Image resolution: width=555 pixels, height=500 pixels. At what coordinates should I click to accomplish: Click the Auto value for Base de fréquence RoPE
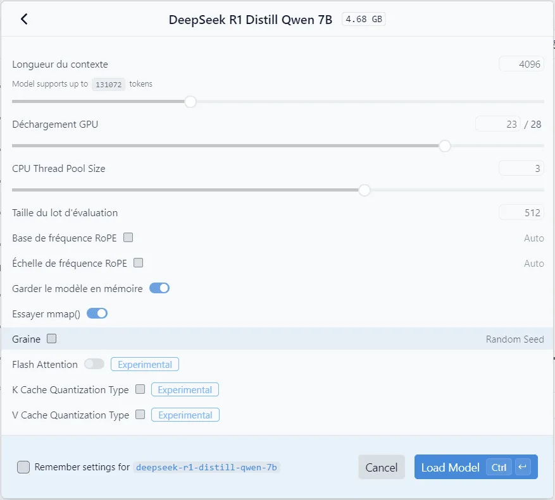[533, 238]
